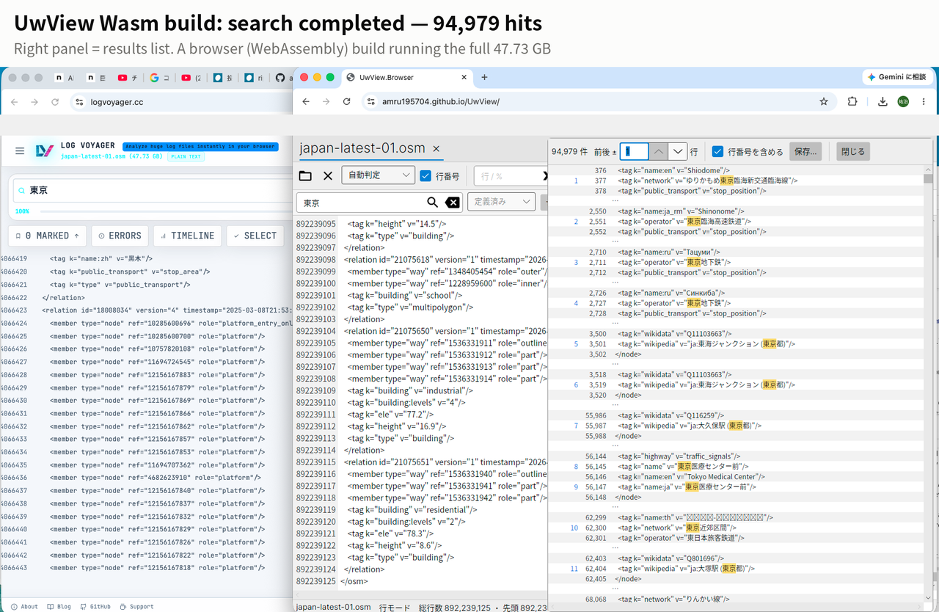
Task: Select hit 7 ja:大久保駅 wikipedia row
Action: coord(736,426)
